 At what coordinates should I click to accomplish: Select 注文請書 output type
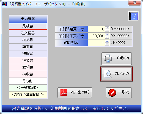click(x=28, y=33)
